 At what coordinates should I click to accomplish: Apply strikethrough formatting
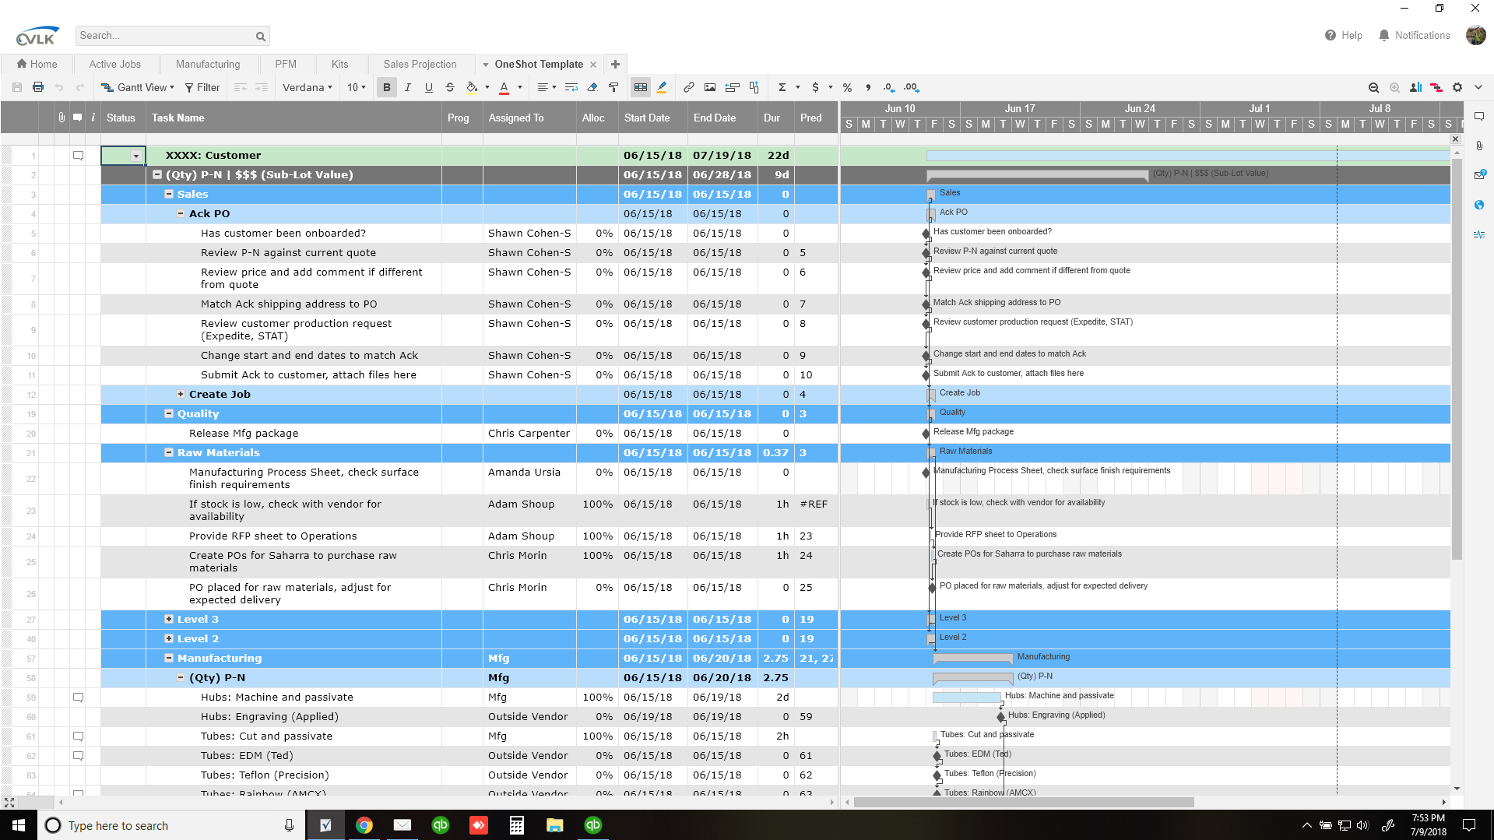tap(449, 87)
